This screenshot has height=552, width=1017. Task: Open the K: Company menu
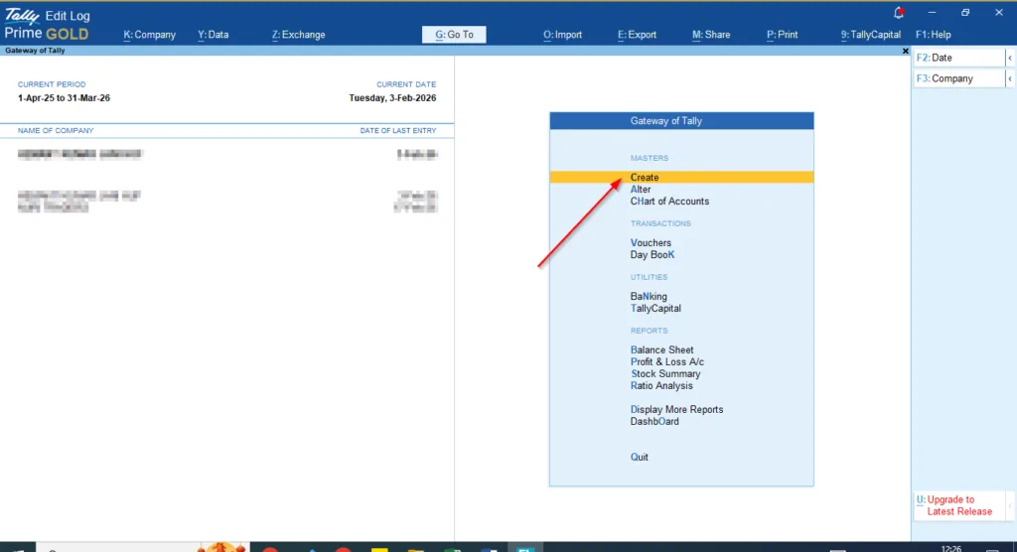click(x=149, y=35)
